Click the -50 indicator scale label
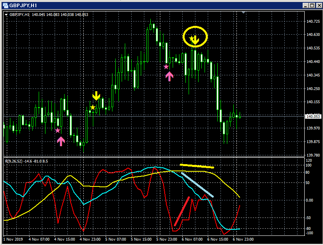Screen dimensions: 323x245 308,218
